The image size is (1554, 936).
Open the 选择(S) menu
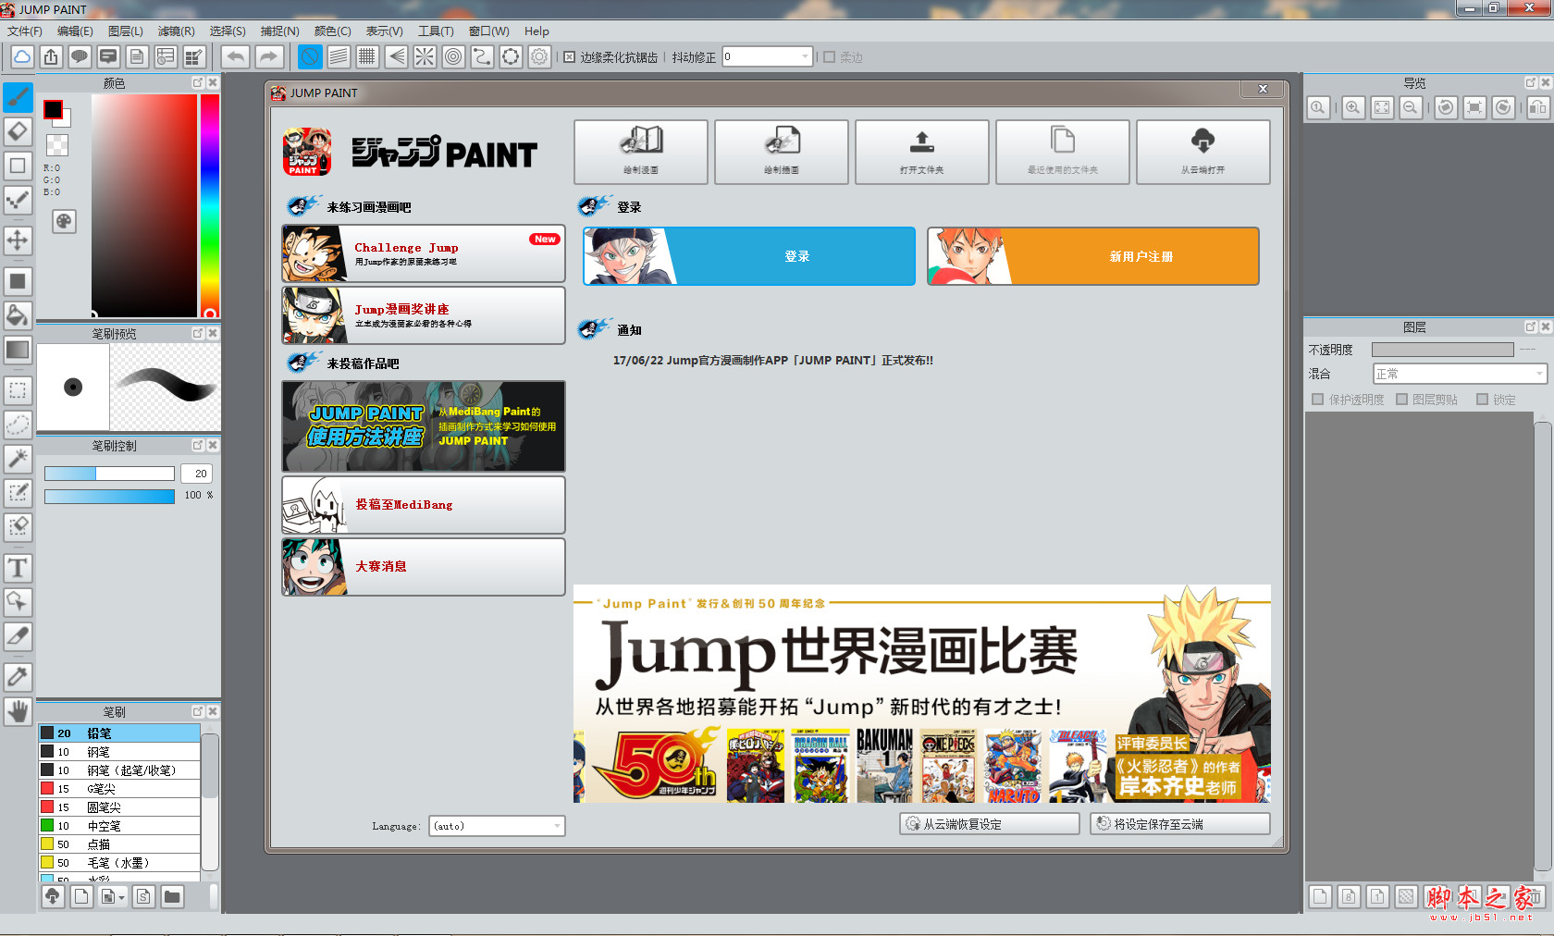(x=228, y=31)
